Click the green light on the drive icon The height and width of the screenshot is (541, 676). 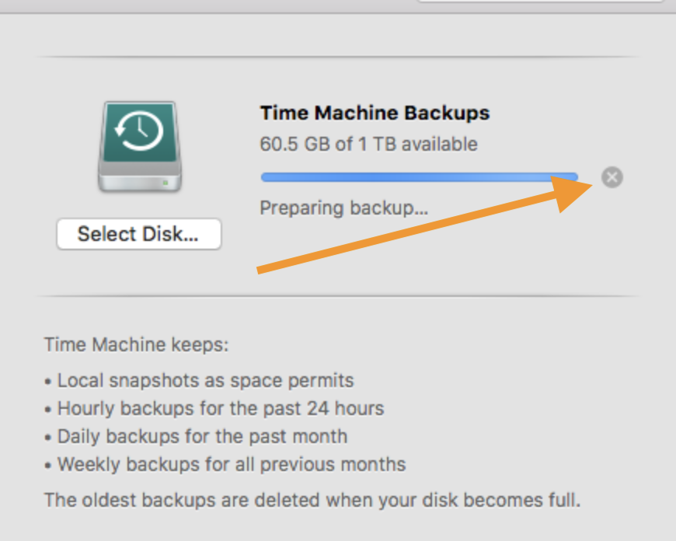166,183
